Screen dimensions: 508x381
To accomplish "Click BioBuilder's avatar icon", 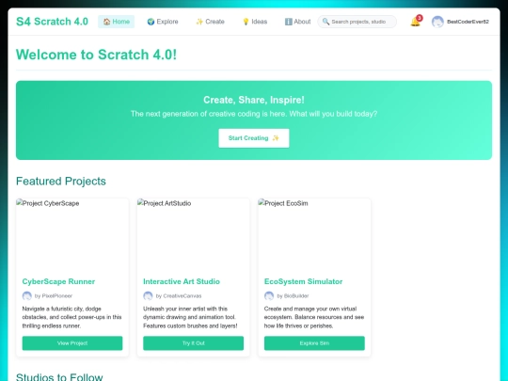I will point(269,295).
